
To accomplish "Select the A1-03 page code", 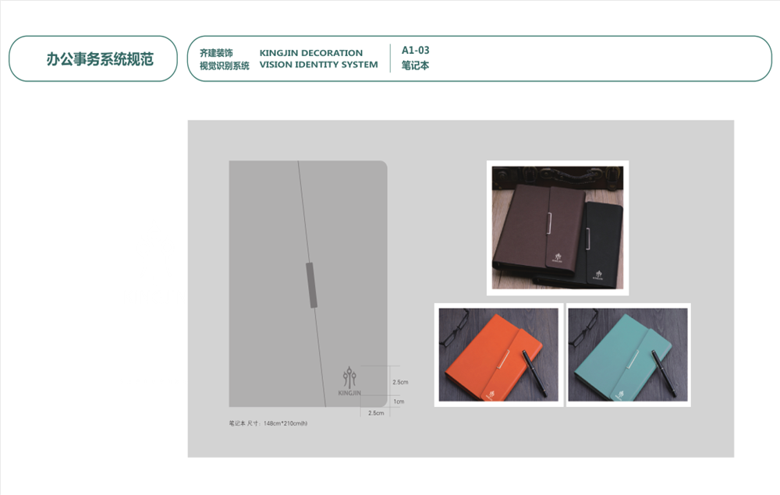I will (x=416, y=50).
